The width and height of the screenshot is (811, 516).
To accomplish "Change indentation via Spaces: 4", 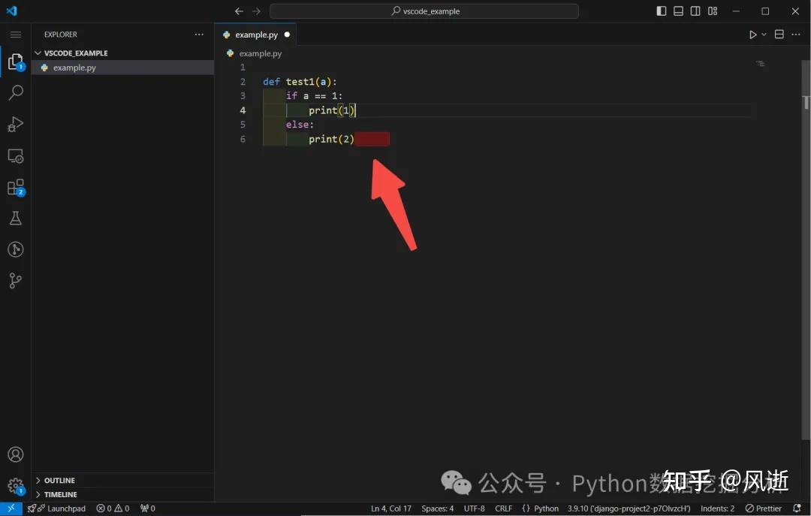I will point(438,508).
